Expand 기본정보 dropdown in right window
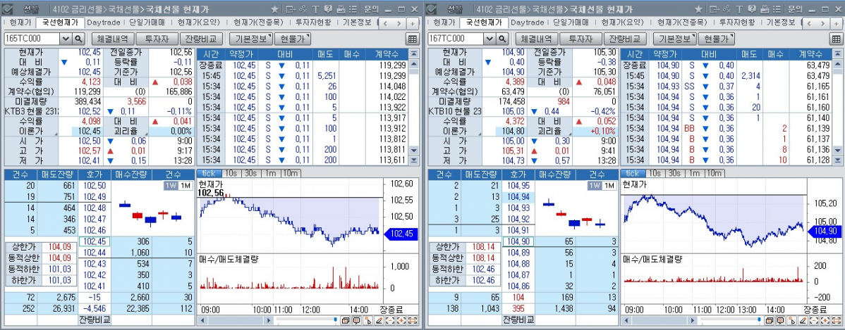The image size is (845, 330). pos(674,39)
